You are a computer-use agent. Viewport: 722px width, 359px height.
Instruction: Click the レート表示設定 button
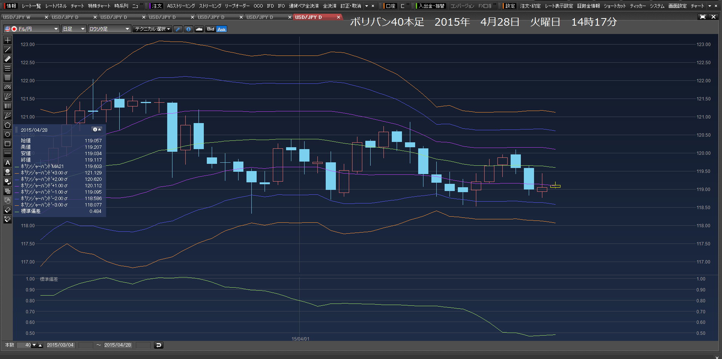[x=559, y=6]
